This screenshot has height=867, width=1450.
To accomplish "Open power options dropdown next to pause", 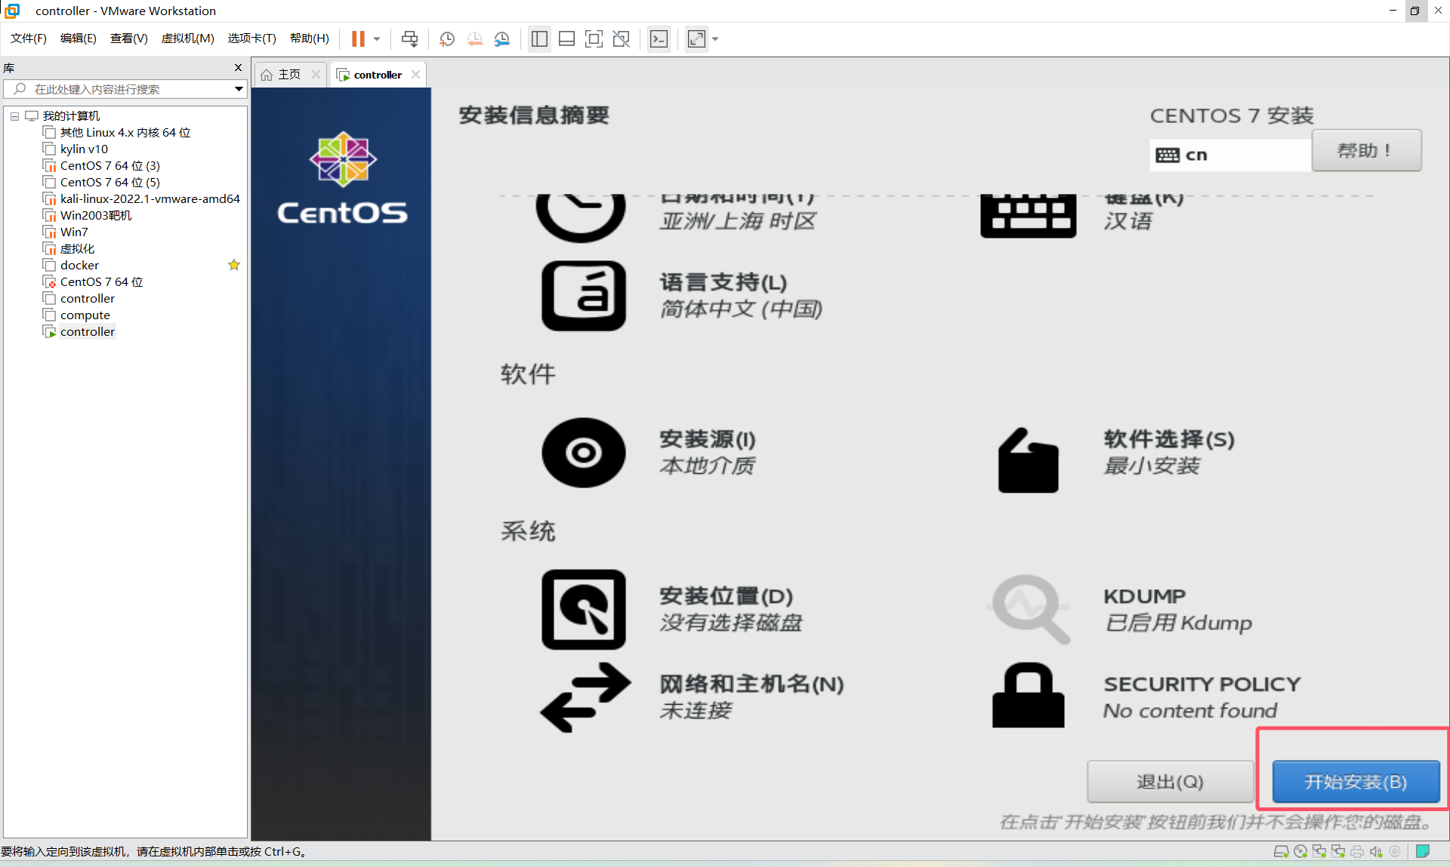I will coord(377,38).
